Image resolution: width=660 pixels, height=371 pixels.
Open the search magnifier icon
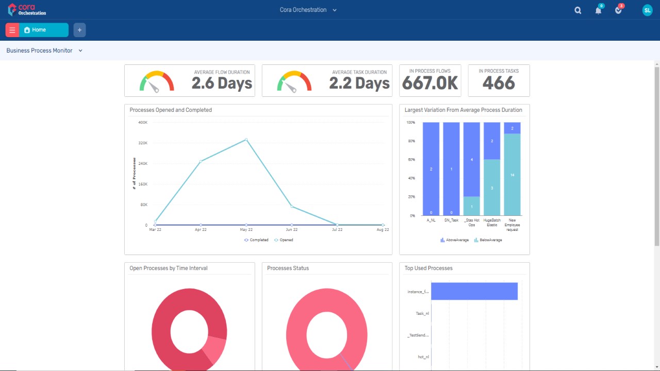click(578, 10)
